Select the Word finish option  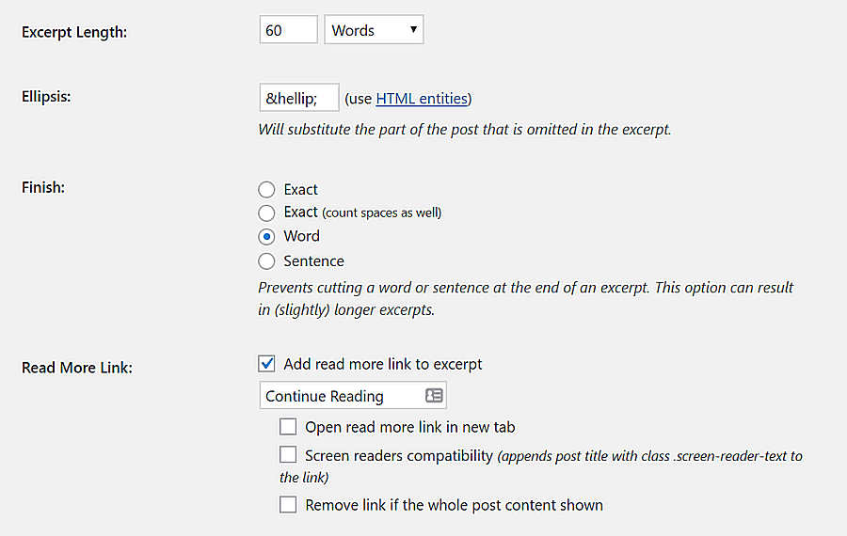point(266,236)
